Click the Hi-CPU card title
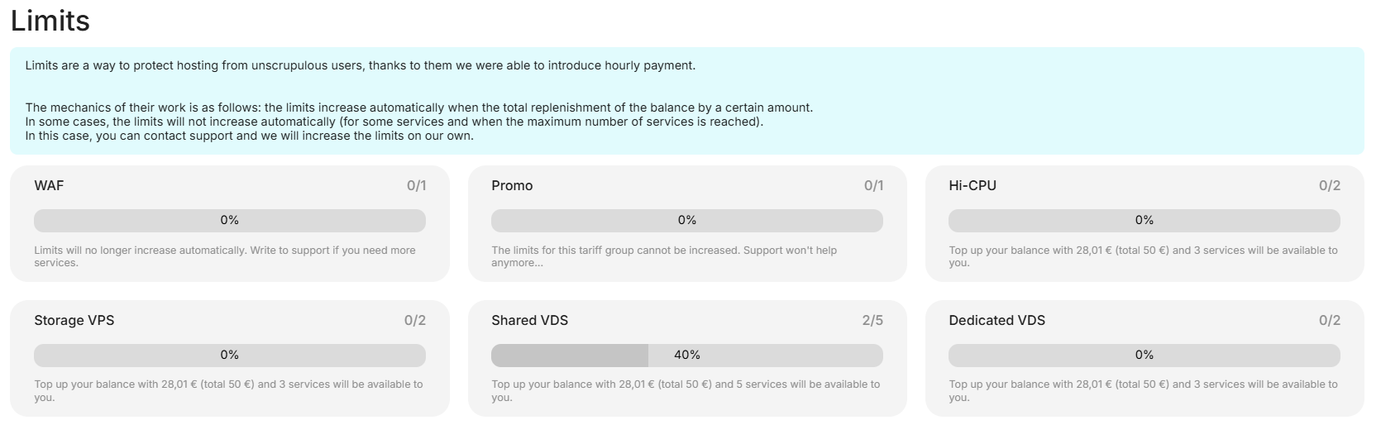This screenshot has width=1381, height=425. (x=972, y=185)
